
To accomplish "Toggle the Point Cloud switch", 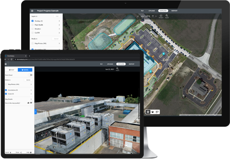I will pyautogui.click(x=30, y=75).
